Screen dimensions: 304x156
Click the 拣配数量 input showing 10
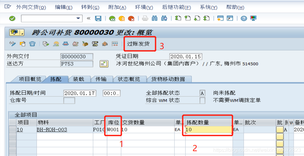coord(209,130)
